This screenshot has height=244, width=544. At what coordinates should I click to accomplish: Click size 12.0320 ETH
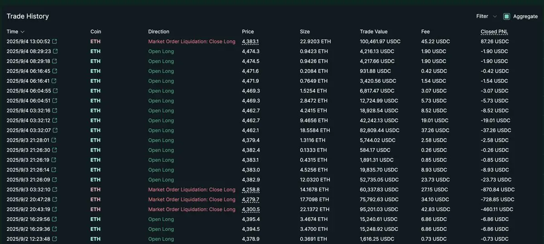point(315,180)
